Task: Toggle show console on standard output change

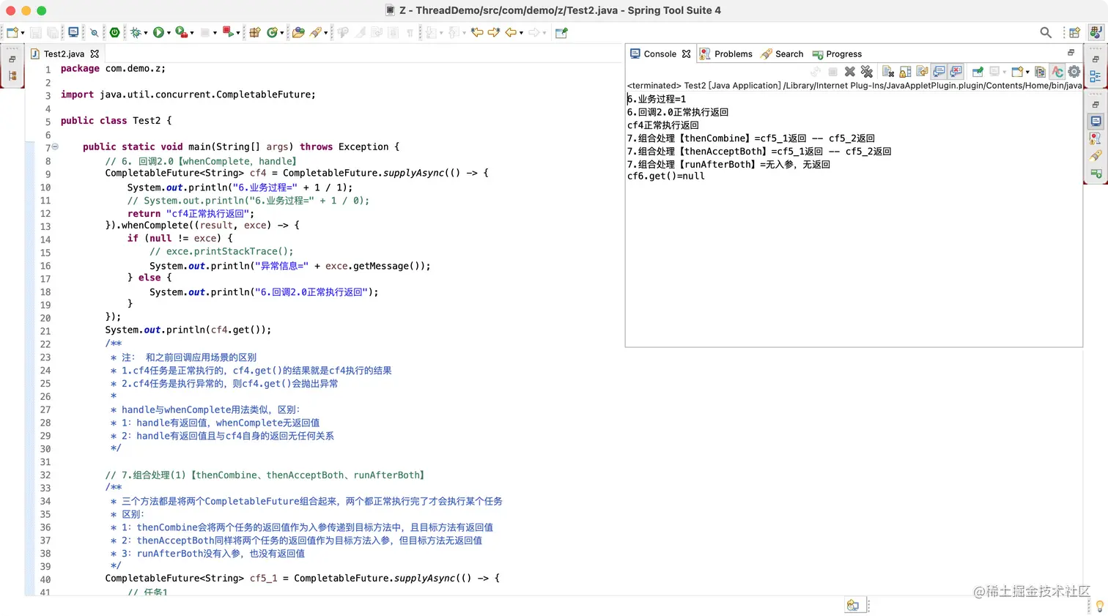Action: [x=939, y=72]
